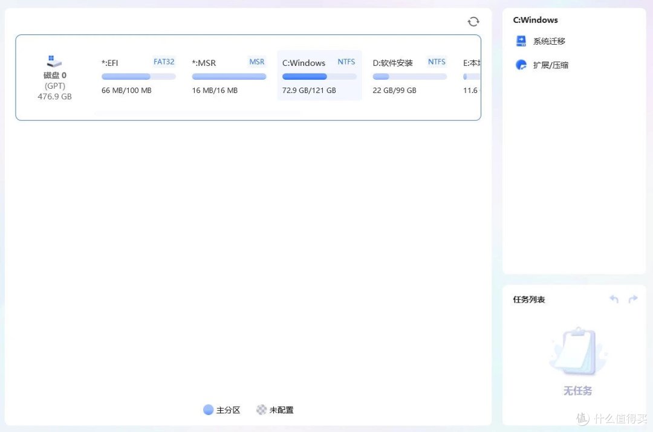This screenshot has width=653, height=432.
Task: Click the EFI partition usage bar
Action: (138, 77)
